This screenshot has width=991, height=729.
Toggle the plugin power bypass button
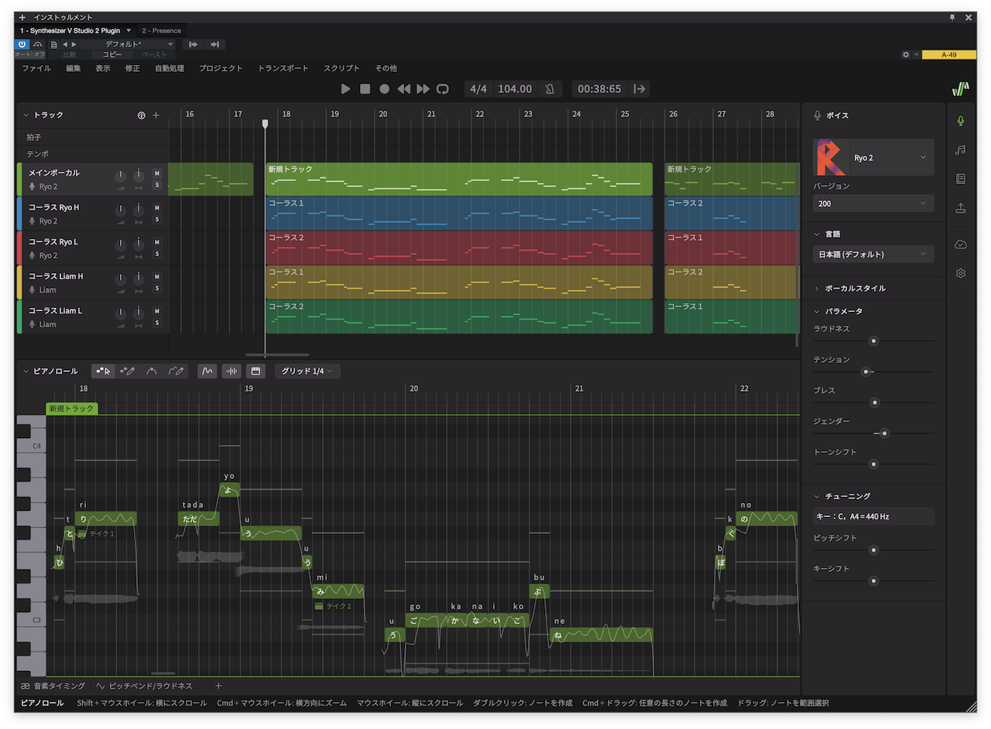(x=22, y=44)
